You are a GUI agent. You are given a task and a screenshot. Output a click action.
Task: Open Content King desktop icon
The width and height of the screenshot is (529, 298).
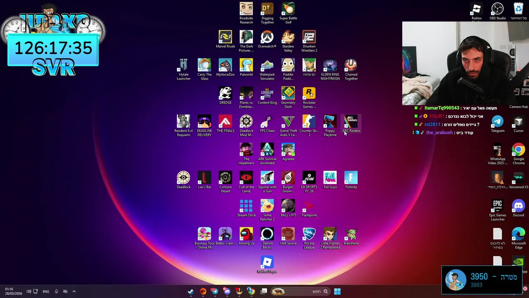267,96
